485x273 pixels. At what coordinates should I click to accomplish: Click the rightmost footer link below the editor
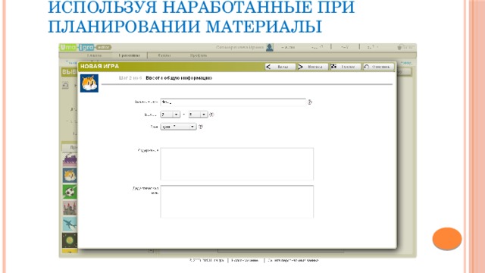point(293,261)
